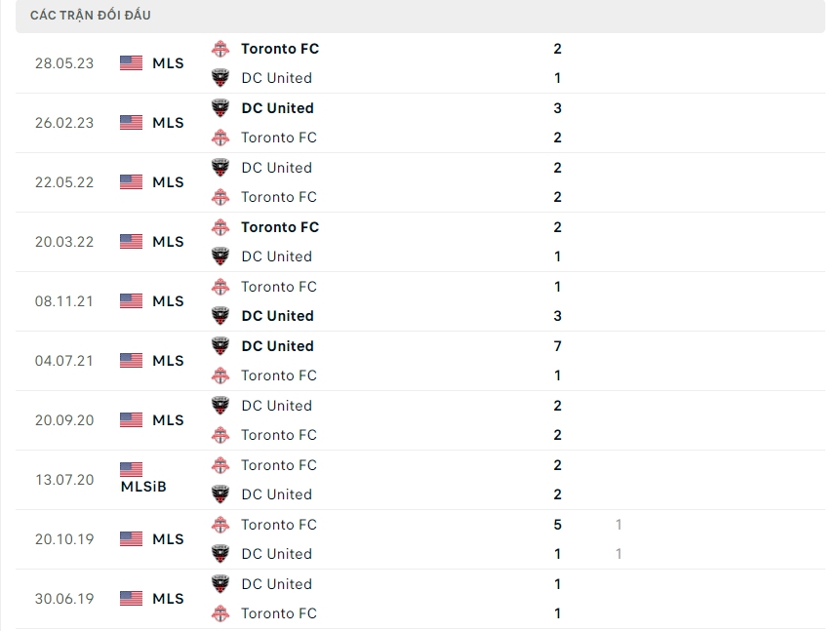Click DC United crest in 30.06.19 match

pos(220,584)
